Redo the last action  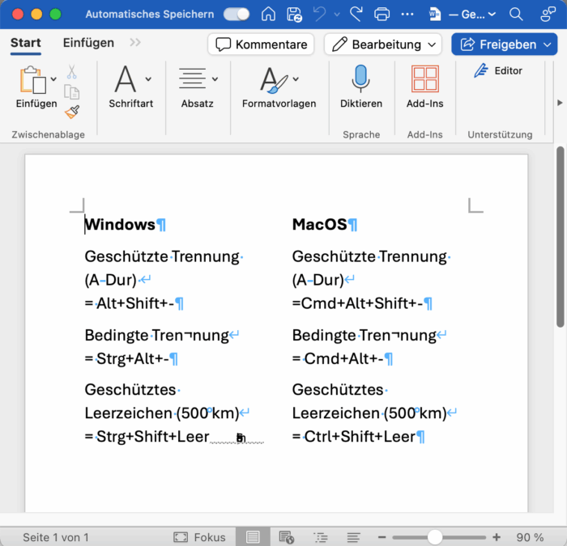point(356,15)
